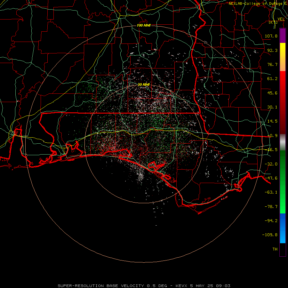Click the -109.8 velocity scale value
The image size is (288, 288).
click(x=270, y=235)
